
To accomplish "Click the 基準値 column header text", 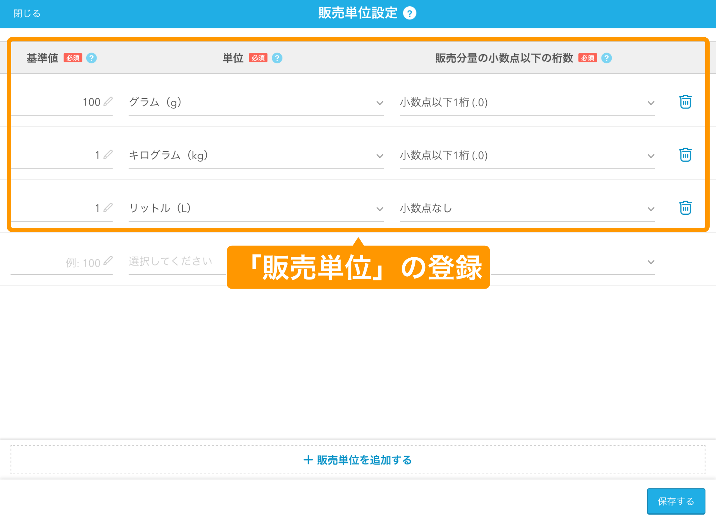I will (x=43, y=58).
